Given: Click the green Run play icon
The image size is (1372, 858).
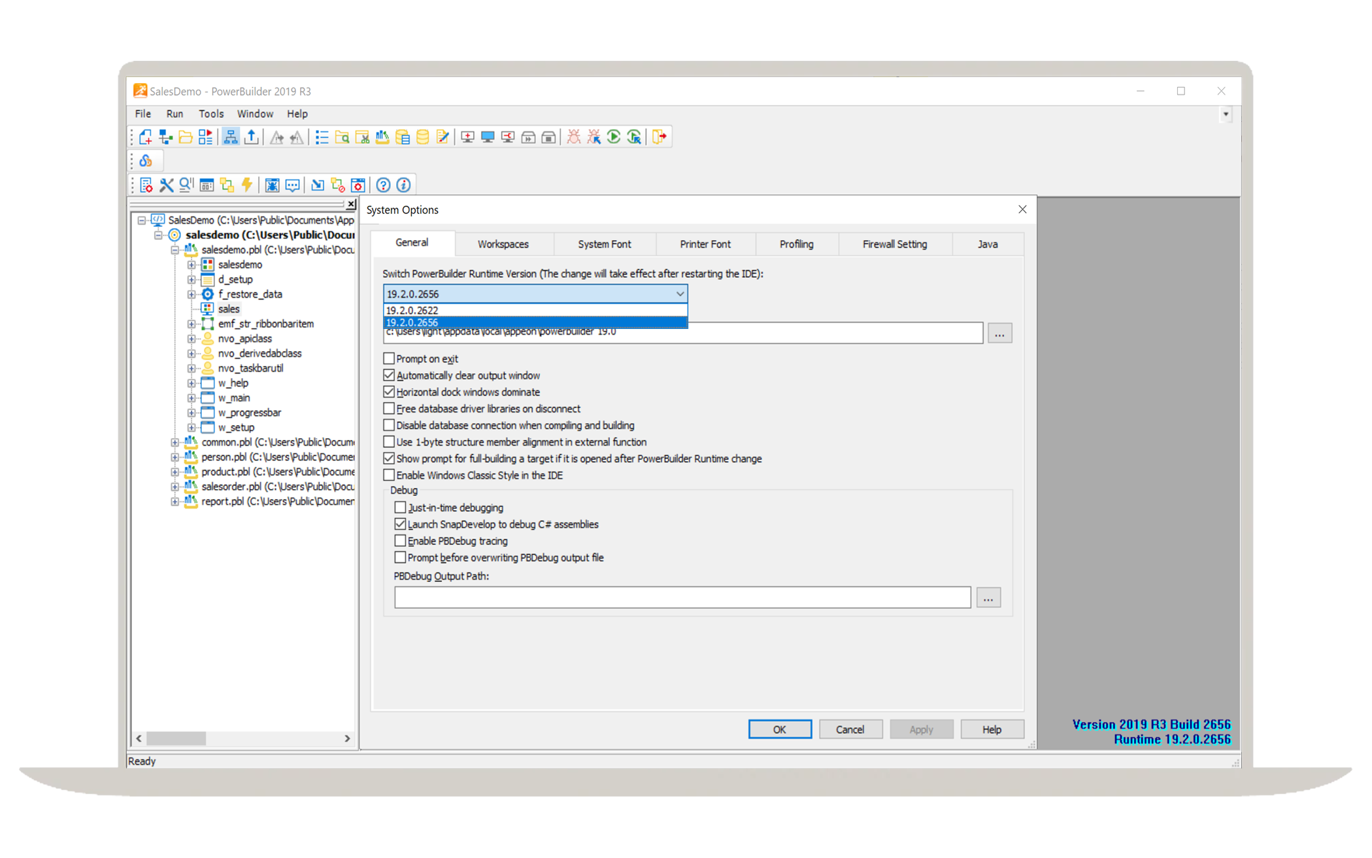Looking at the screenshot, I should pos(614,137).
